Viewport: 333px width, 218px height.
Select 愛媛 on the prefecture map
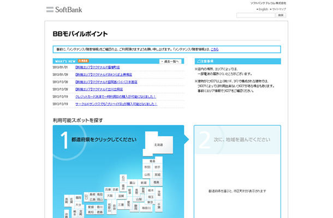(91, 207)
